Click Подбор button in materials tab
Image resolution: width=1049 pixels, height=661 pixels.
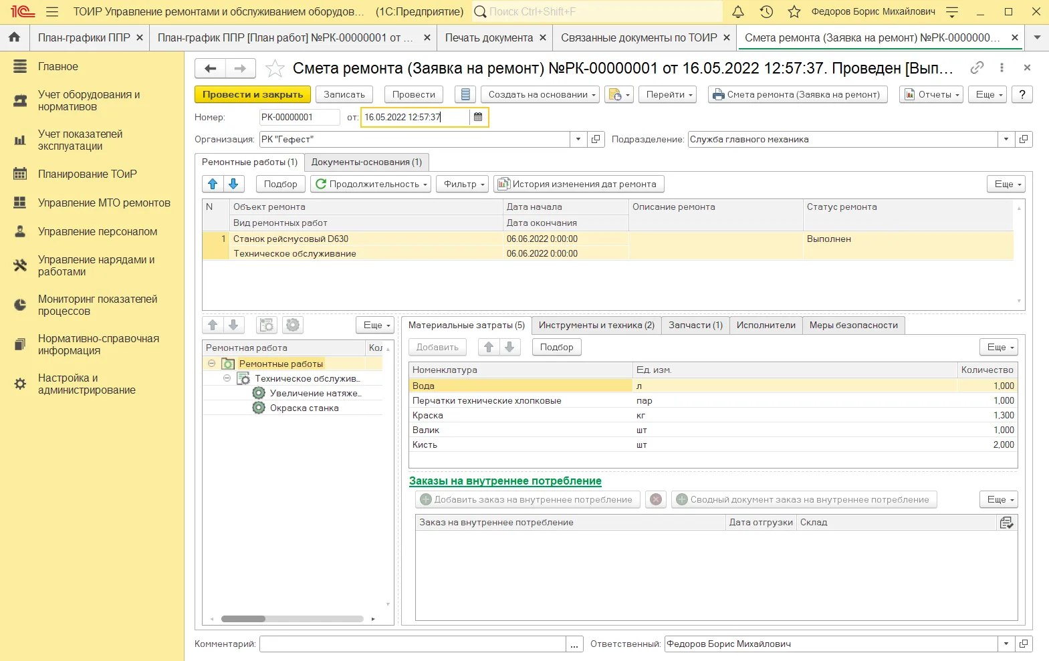click(x=556, y=347)
